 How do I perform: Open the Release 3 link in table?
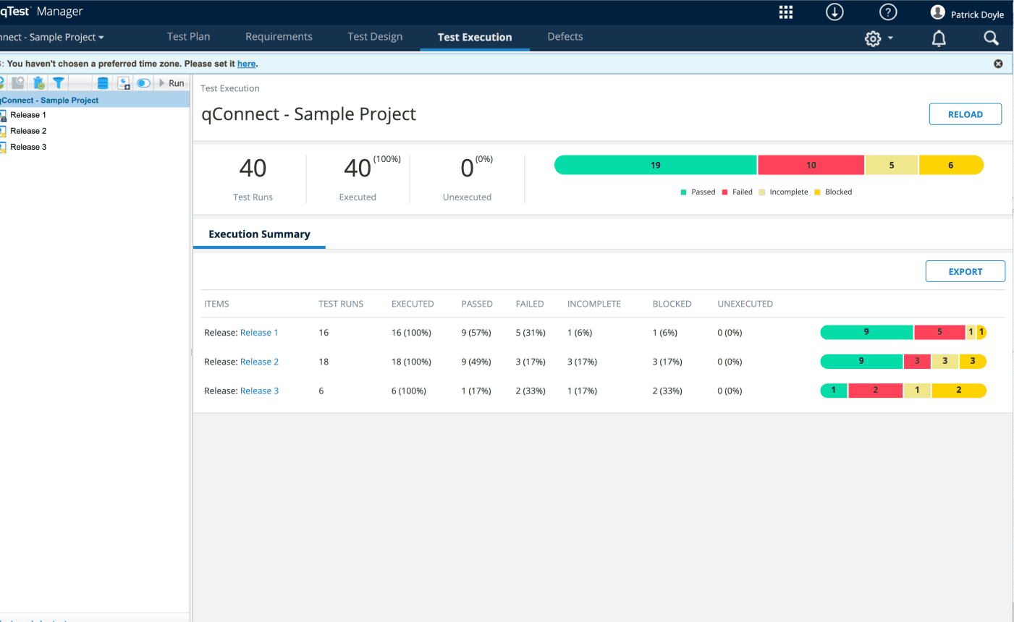[x=259, y=391]
